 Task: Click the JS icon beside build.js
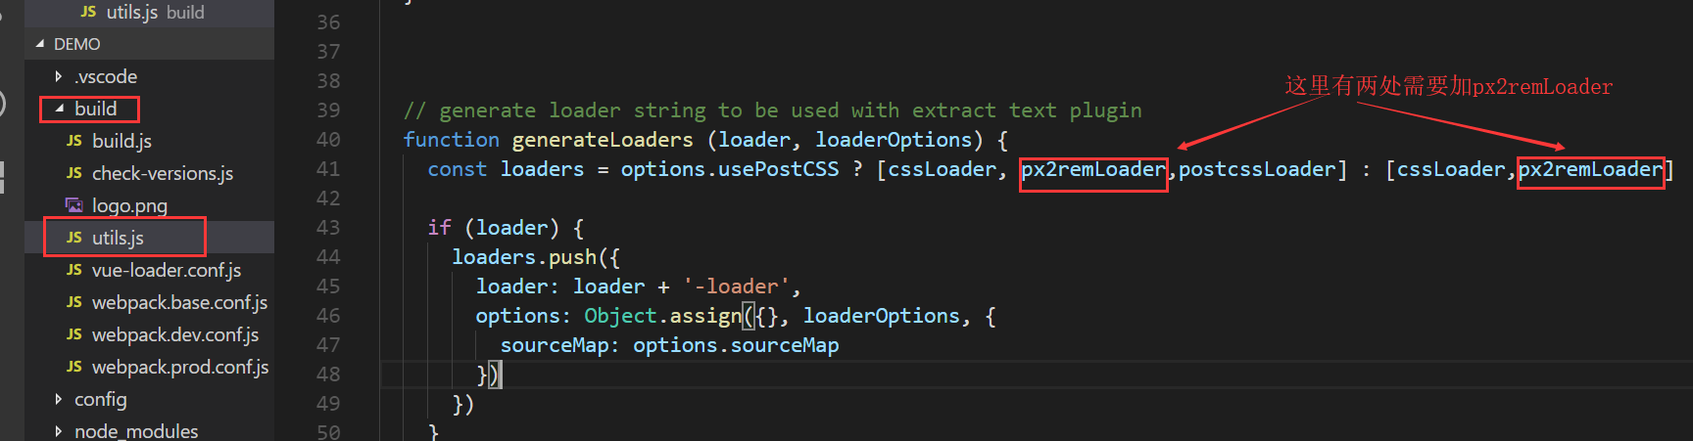(74, 141)
